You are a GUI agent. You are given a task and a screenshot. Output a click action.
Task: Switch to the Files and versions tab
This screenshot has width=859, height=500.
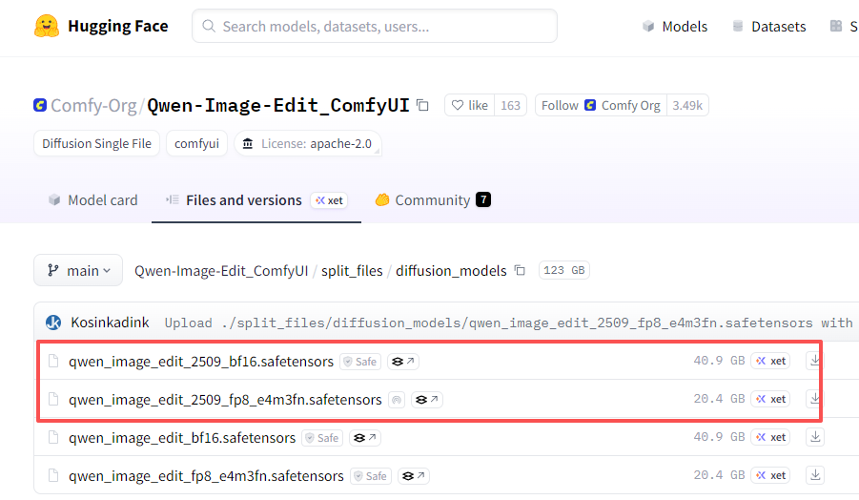(244, 200)
